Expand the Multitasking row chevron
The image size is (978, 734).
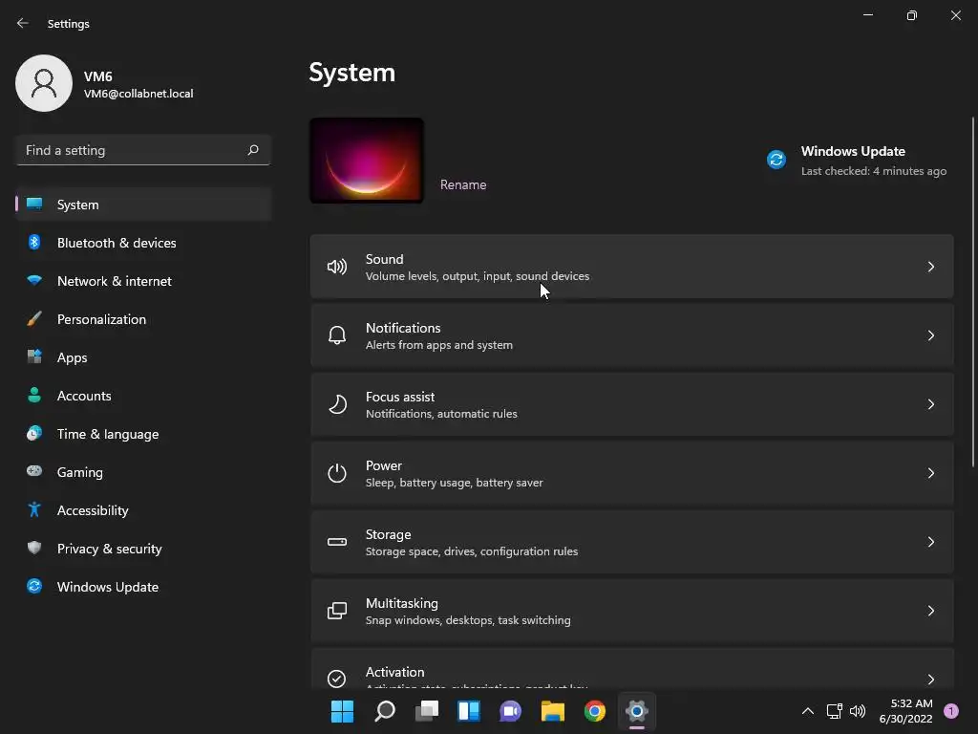pos(930,611)
